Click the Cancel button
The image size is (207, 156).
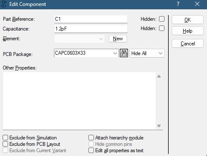[x=187, y=44]
